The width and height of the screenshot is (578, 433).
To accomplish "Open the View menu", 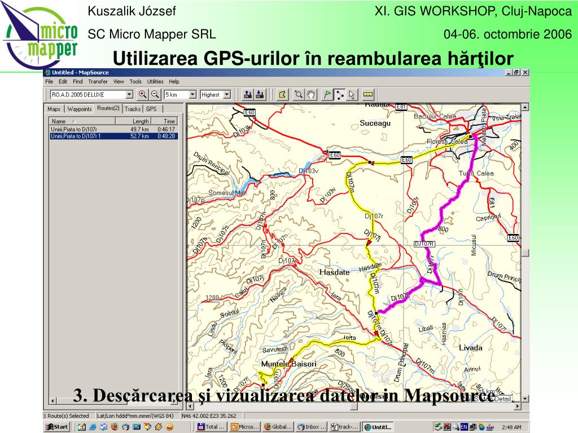I will tap(119, 81).
